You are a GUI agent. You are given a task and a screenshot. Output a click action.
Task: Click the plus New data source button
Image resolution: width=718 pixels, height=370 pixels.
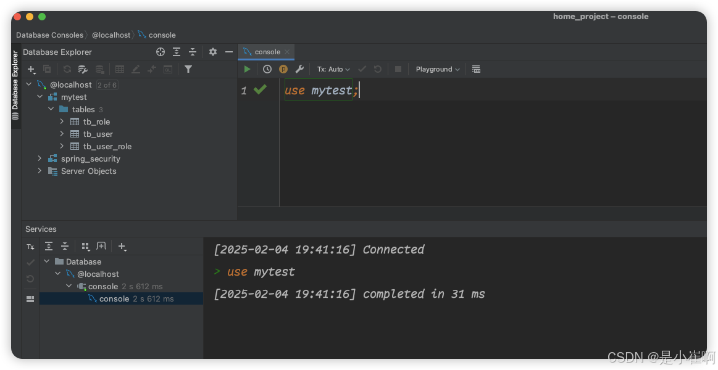click(x=31, y=69)
